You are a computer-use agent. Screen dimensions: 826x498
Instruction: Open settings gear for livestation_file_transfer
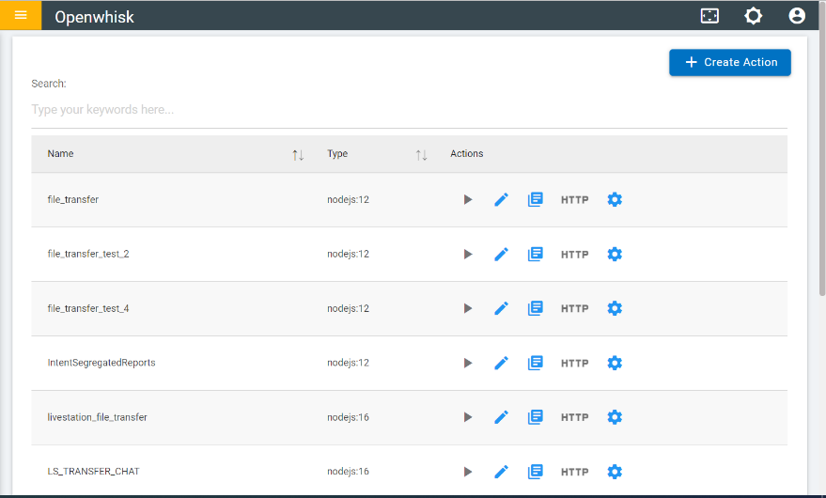(615, 417)
